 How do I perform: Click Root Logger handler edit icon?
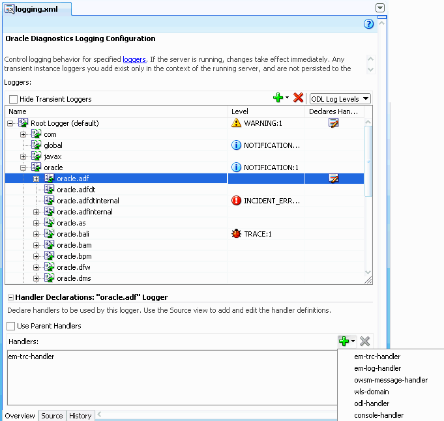click(334, 123)
